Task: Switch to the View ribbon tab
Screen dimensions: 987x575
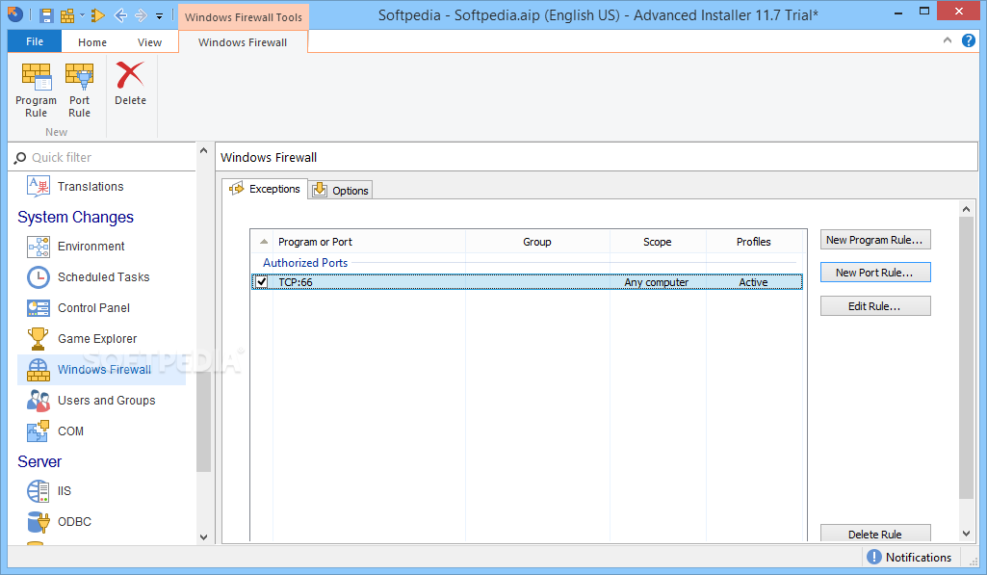Action: tap(150, 42)
